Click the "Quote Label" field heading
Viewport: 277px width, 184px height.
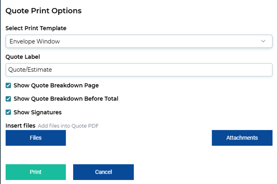(x=23, y=57)
